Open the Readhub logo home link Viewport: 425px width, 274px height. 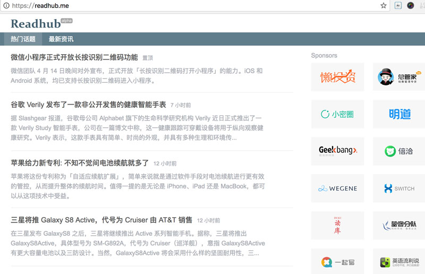[x=36, y=24]
